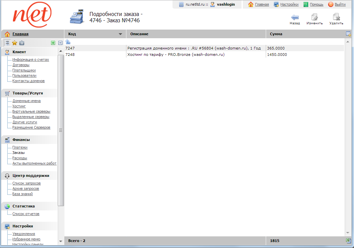Screen dimensions: 354x248
Task: Click the Выйти logout link
Action: [x=340, y=4]
